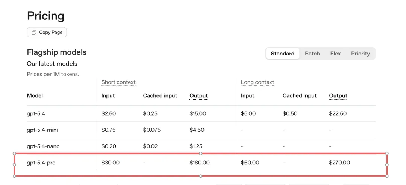Click the Long context underlined label
The height and width of the screenshot is (185, 406).
(x=258, y=82)
